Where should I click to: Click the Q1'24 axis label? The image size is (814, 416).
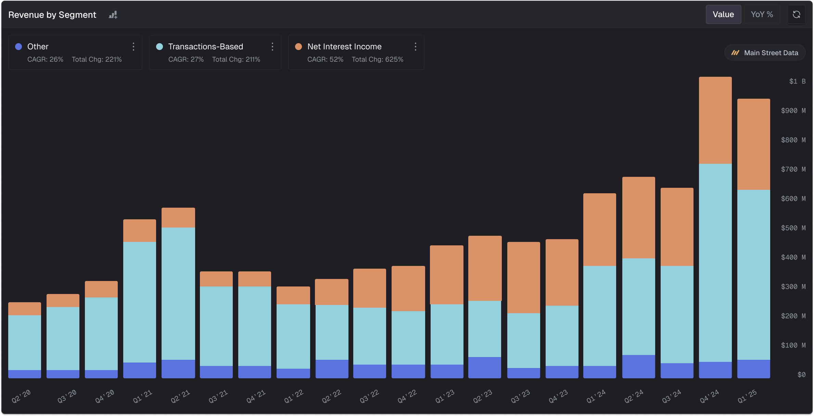pos(596,396)
